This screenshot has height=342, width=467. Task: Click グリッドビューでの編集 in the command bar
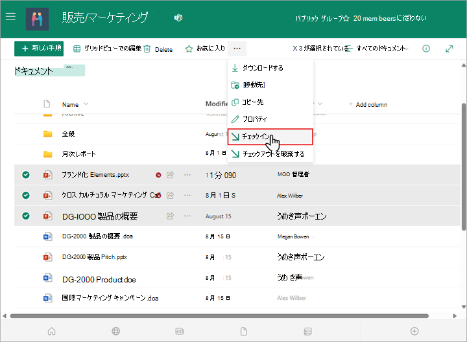(107, 49)
